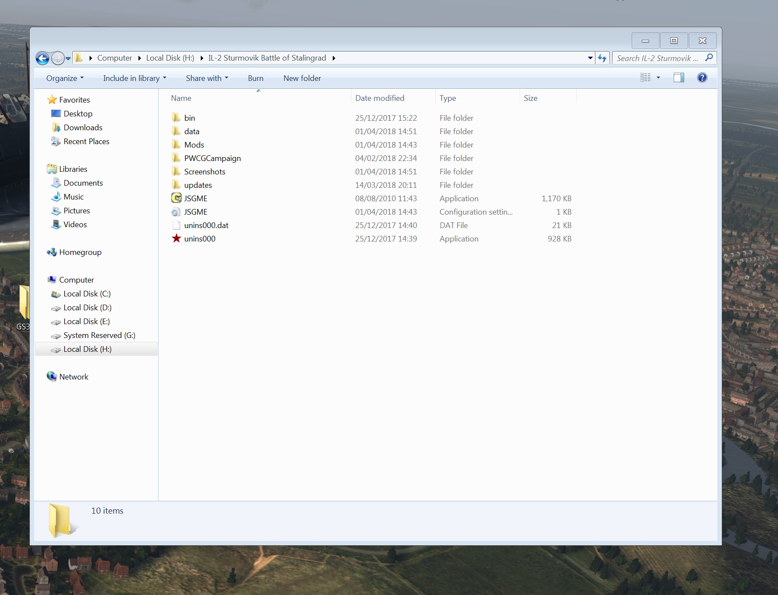Expand the address bar history dropdown
Screen dimensions: 778x595
(590, 58)
